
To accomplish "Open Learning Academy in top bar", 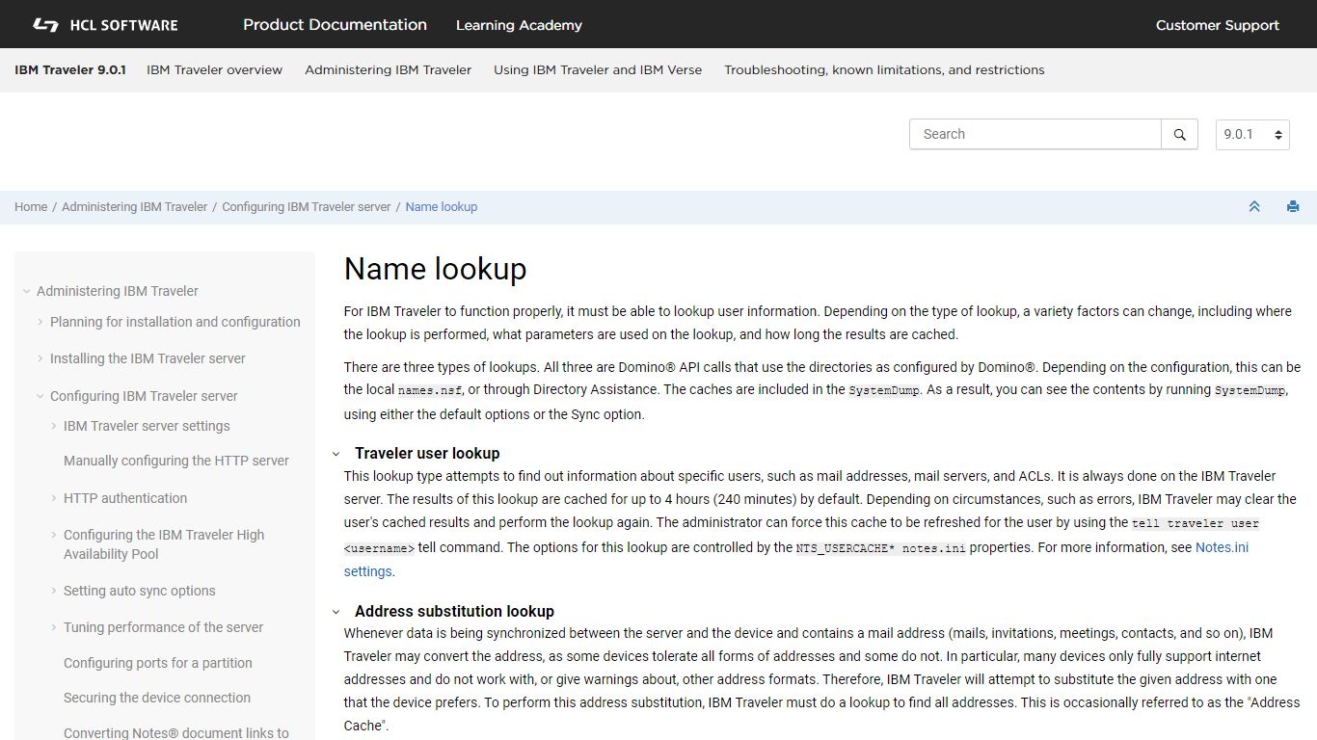I will pos(519,25).
